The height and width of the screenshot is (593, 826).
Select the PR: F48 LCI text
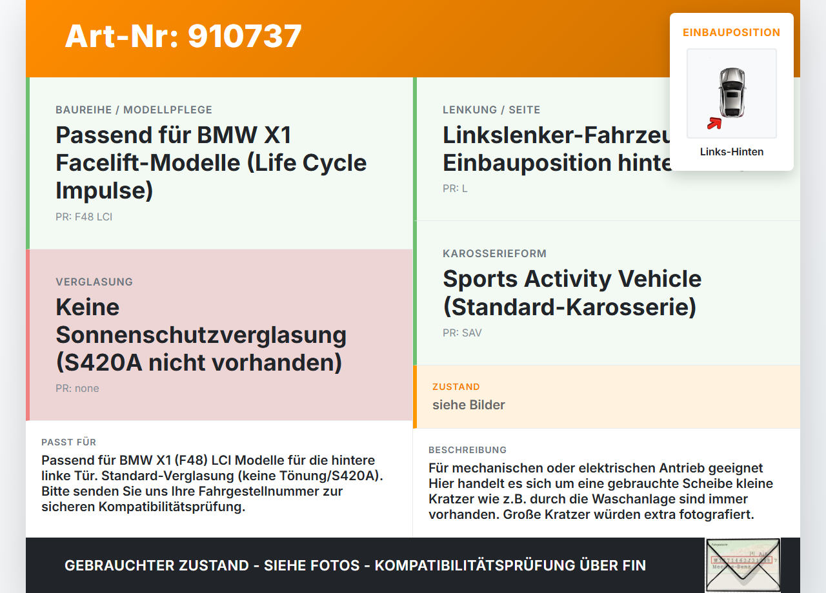click(84, 217)
